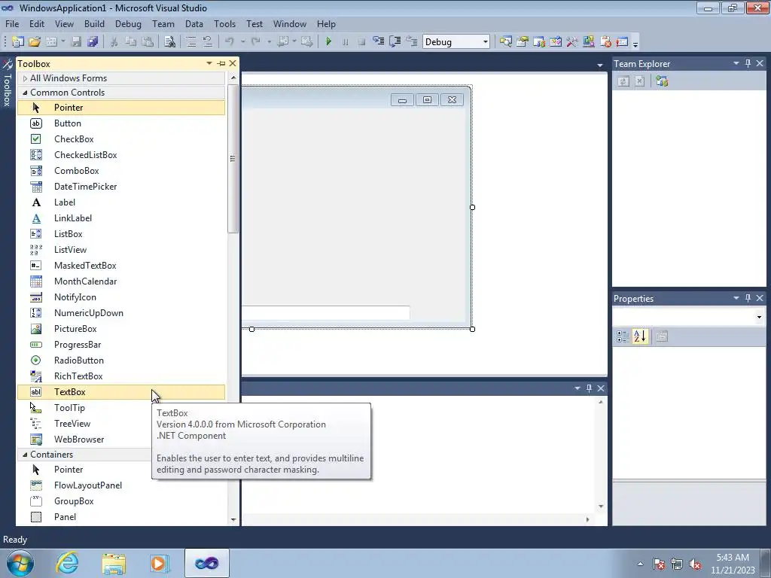This screenshot has height=578, width=771.
Task: Click the Step Over debug icon
Action: point(395,41)
